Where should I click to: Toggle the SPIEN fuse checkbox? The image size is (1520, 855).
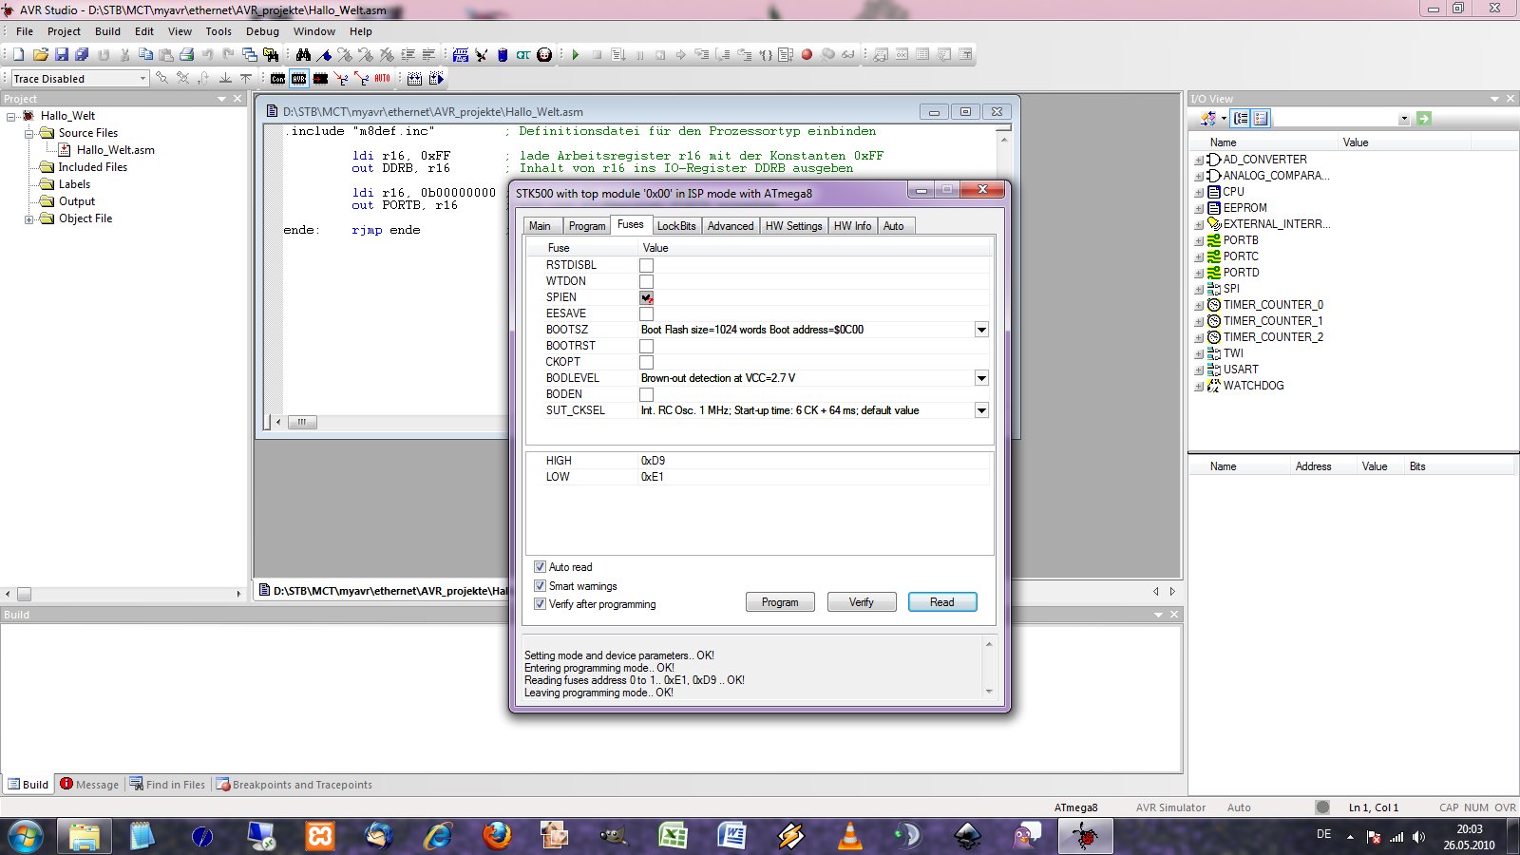(x=646, y=297)
